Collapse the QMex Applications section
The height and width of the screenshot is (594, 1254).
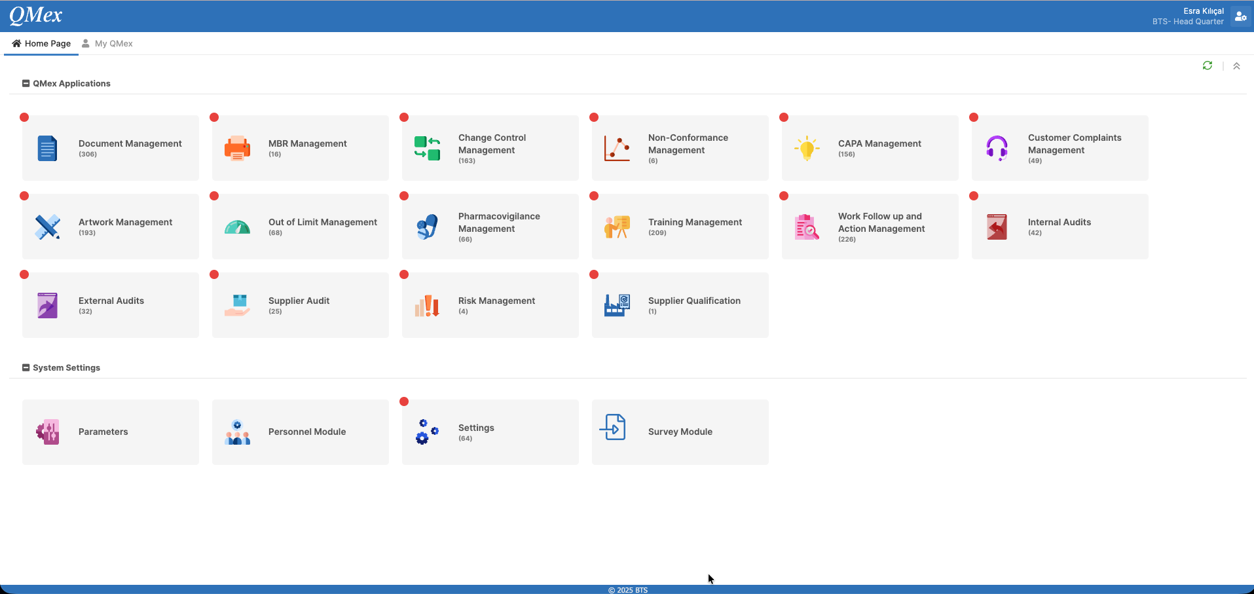(26, 83)
